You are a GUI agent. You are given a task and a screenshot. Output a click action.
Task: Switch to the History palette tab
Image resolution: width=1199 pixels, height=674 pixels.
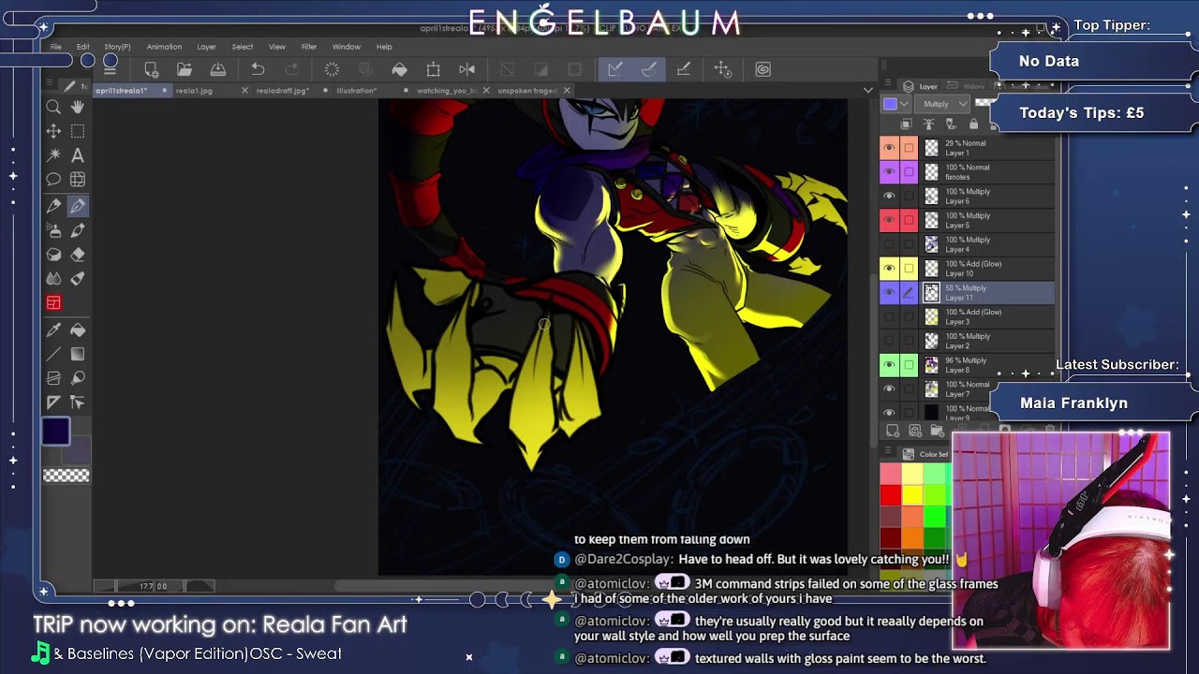click(x=974, y=86)
